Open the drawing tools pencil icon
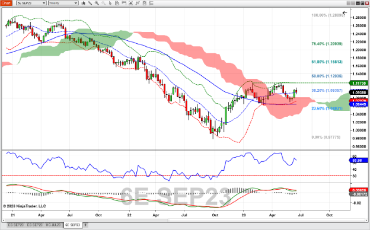This screenshot has height=230, width=370. pyautogui.click(x=90, y=3)
